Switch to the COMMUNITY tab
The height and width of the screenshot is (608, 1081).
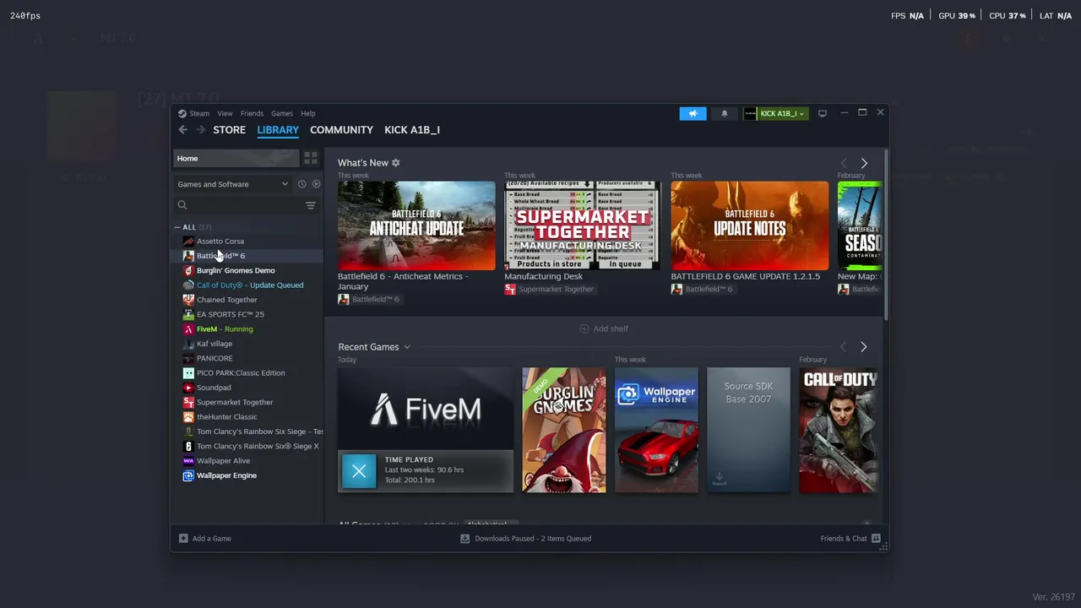click(341, 130)
